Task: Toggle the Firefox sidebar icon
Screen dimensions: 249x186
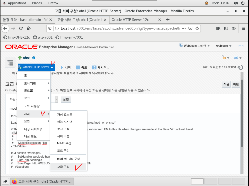Action: tap(226, 28)
